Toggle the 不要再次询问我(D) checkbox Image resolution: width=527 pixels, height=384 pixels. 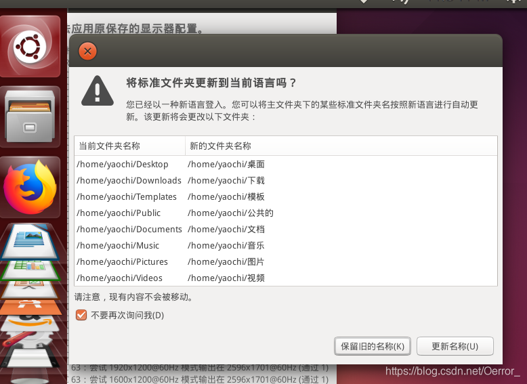pyautogui.click(x=81, y=315)
